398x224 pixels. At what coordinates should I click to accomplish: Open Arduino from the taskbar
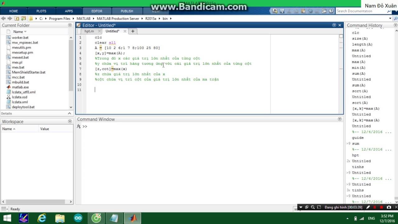78,218
